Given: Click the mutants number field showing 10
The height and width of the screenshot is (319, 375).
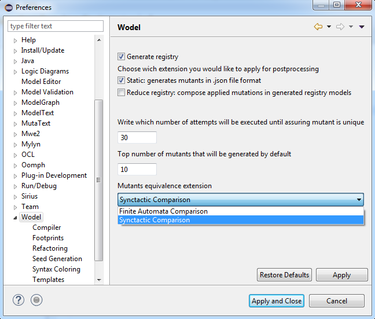Looking at the screenshot, I should (x=137, y=169).
